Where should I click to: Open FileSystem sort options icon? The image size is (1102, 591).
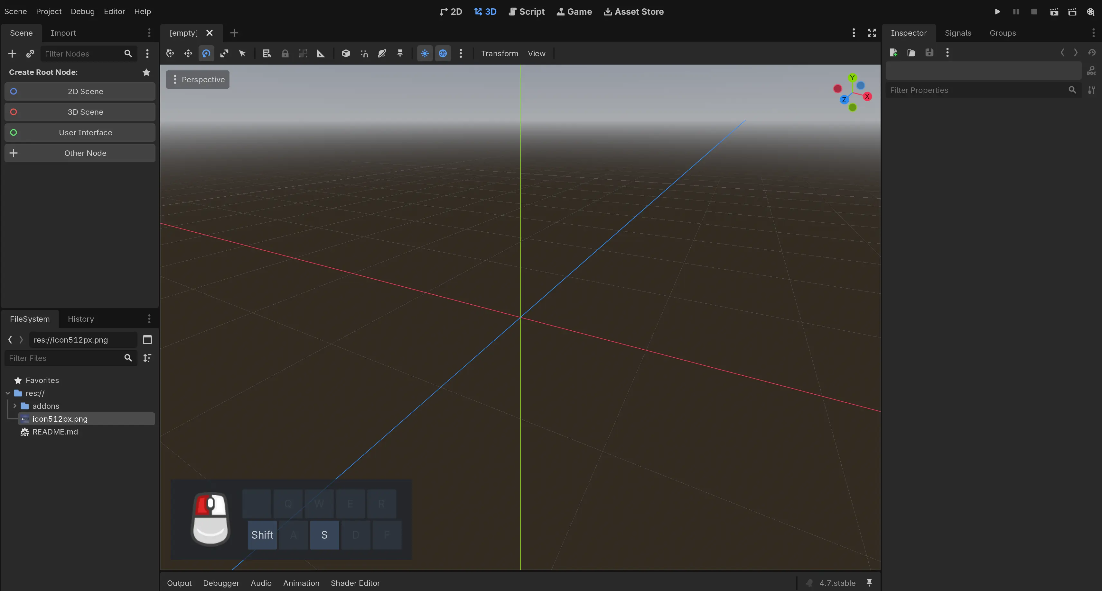coord(147,358)
